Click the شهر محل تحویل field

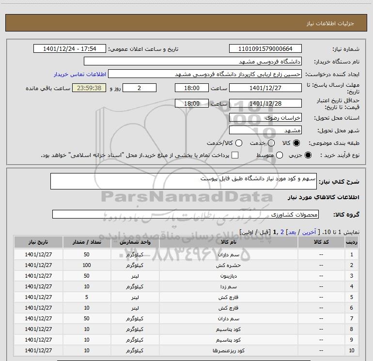[265, 130]
